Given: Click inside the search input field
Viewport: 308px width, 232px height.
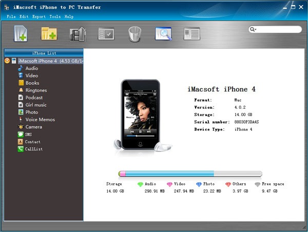Looking at the screenshot, I should coord(278,30).
